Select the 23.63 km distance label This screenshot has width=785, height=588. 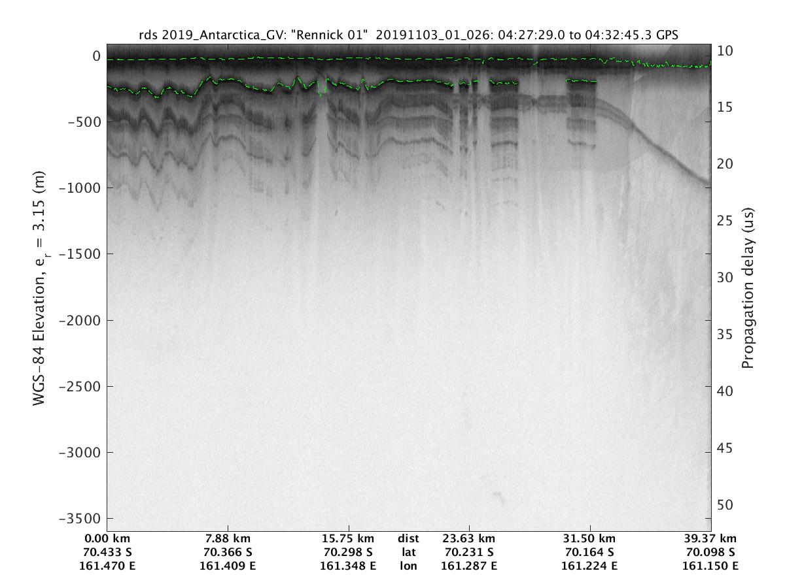[x=469, y=539]
